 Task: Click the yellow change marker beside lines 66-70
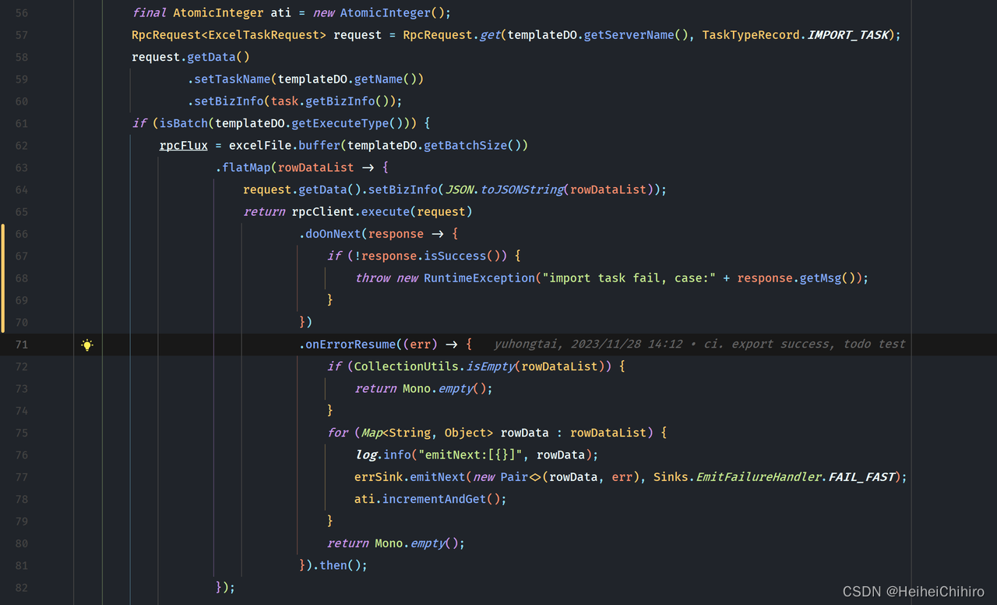(x=2, y=278)
